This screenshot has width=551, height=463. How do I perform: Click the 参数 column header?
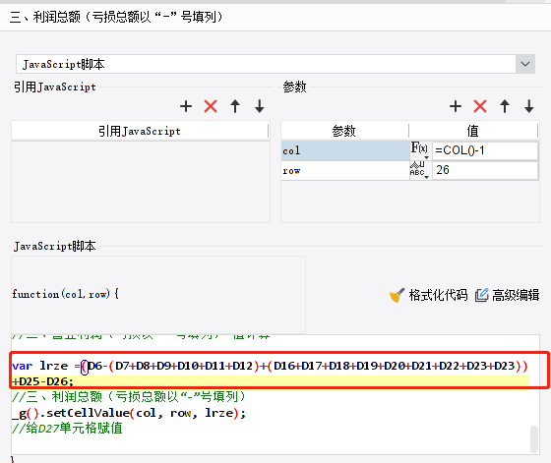(x=344, y=131)
